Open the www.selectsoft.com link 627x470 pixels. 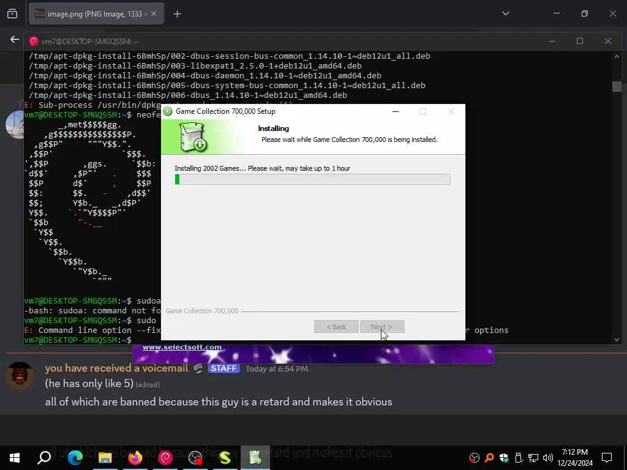coord(182,347)
